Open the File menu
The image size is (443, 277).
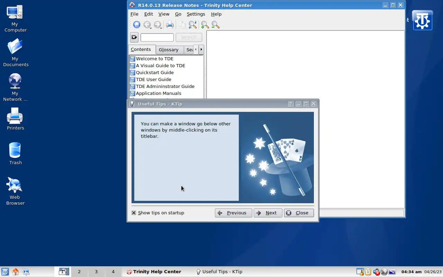(x=134, y=14)
